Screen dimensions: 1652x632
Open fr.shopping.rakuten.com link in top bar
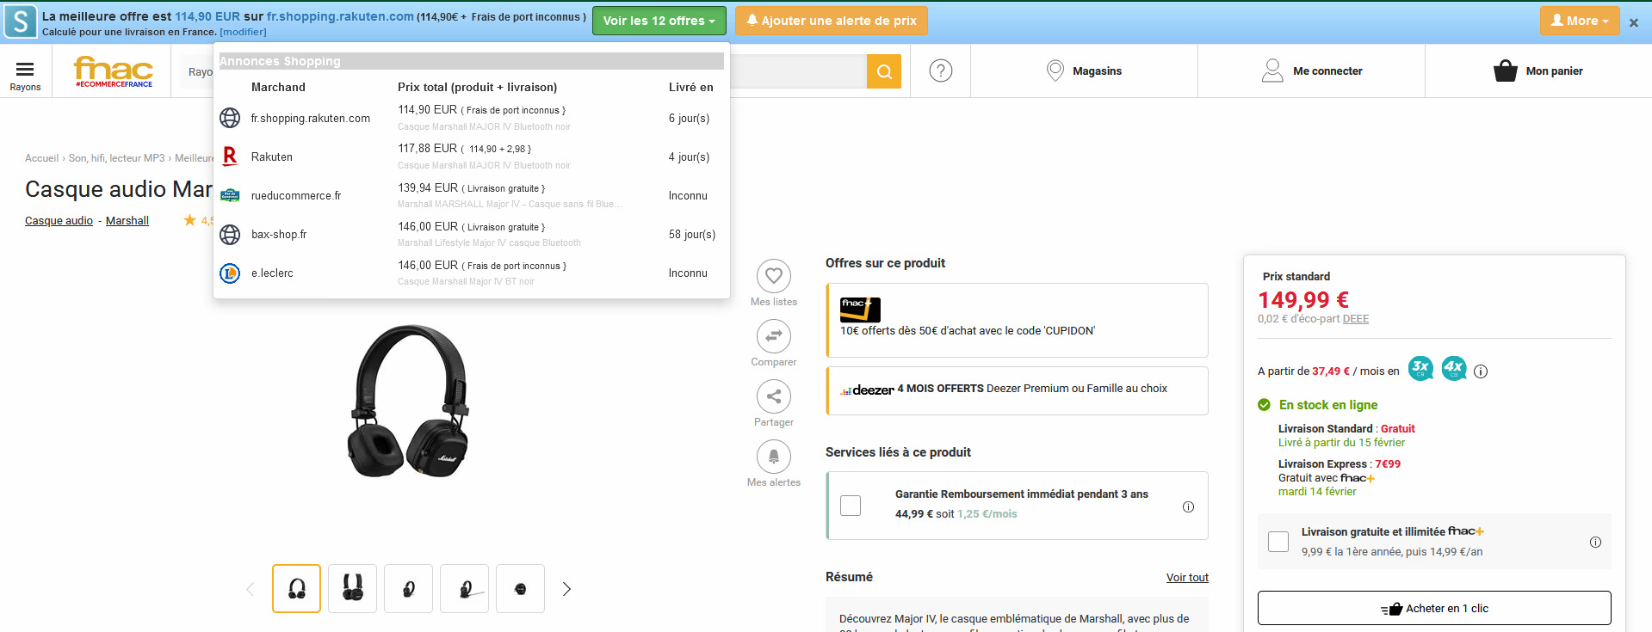(340, 16)
